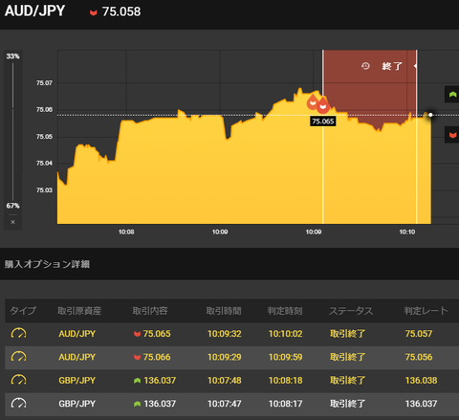Click the red arrow beside 75.066 entry

click(x=138, y=357)
